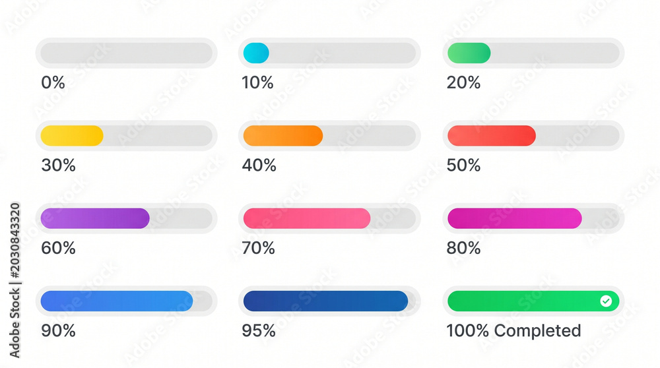
Task: Click the "95%" percentage label
Action: [x=259, y=330]
